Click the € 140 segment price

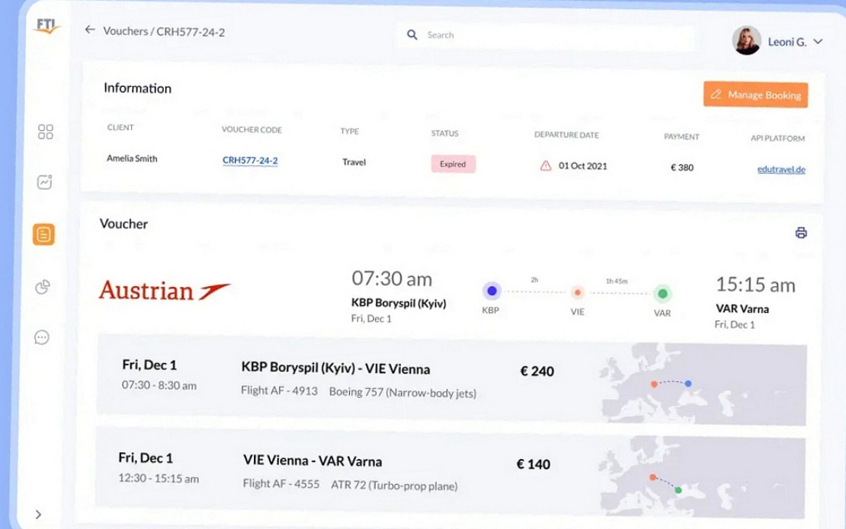tap(534, 464)
